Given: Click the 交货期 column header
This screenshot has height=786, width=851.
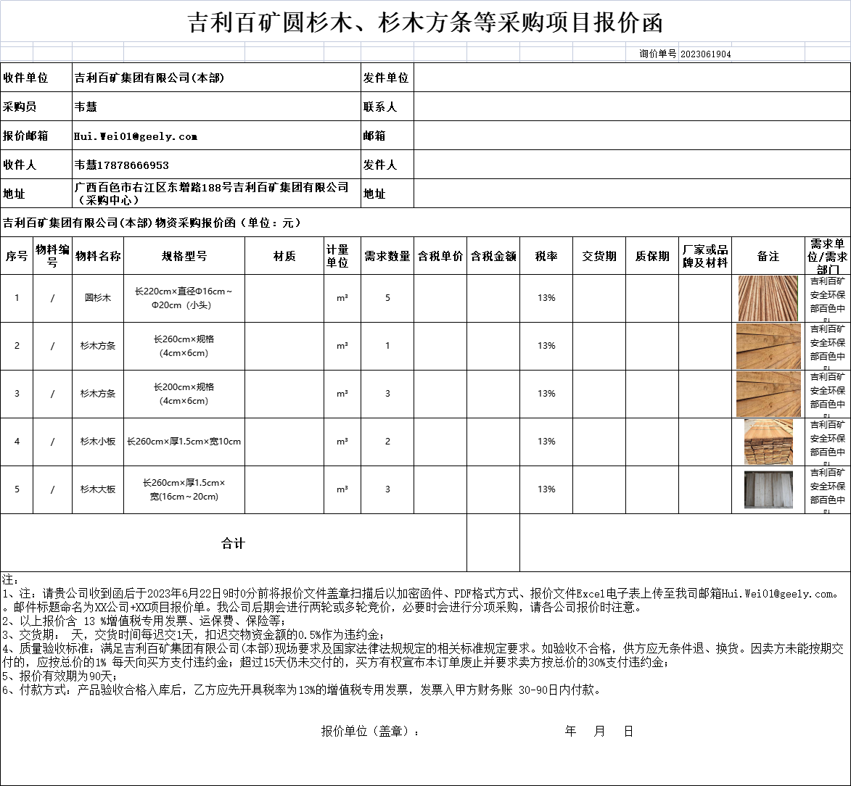Looking at the screenshot, I should [599, 256].
